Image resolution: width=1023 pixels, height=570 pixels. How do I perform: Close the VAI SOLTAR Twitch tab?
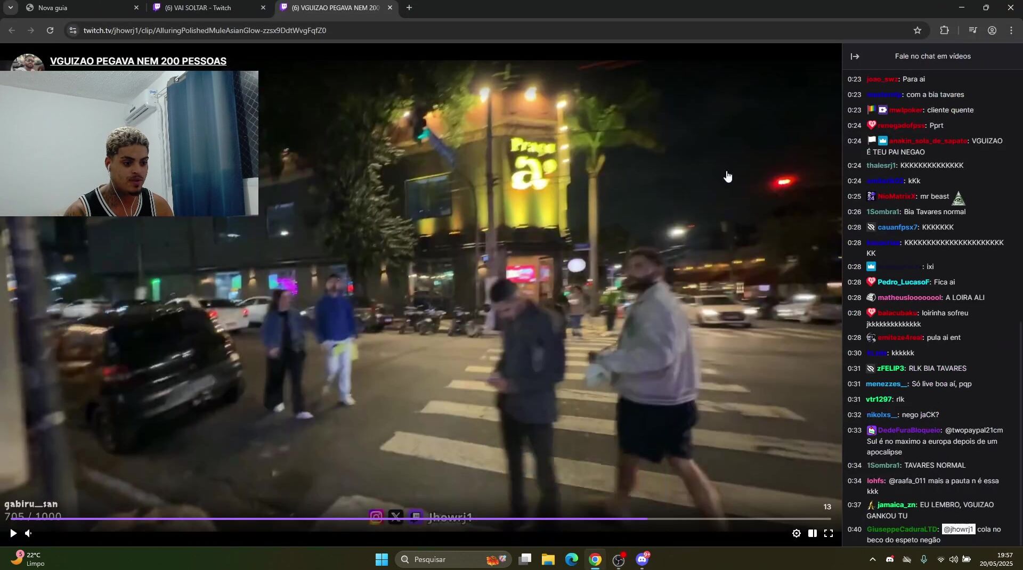pyautogui.click(x=263, y=7)
